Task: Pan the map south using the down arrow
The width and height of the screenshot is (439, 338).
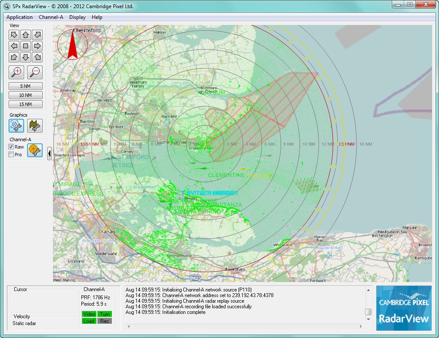Action: (25, 57)
